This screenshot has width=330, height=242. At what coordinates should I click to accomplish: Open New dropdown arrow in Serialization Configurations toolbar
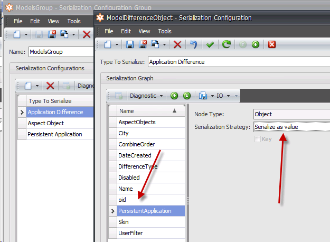(37, 86)
